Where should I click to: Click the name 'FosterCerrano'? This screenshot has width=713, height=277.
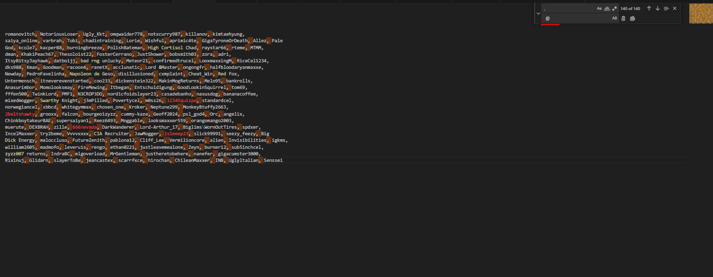114,54
